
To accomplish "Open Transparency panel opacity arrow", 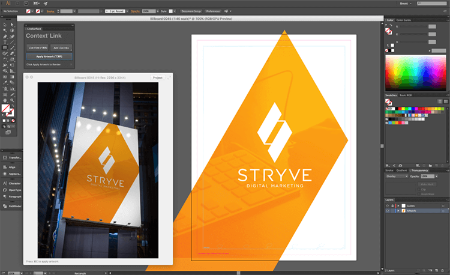I will (x=437, y=177).
